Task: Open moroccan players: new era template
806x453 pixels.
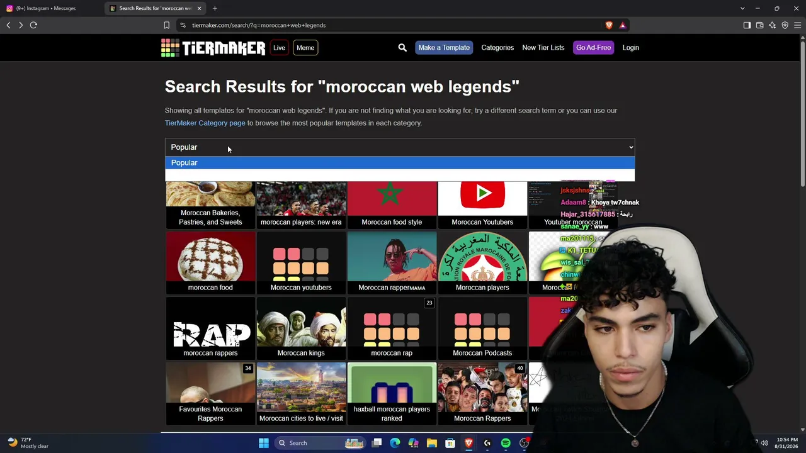Action: point(301,204)
